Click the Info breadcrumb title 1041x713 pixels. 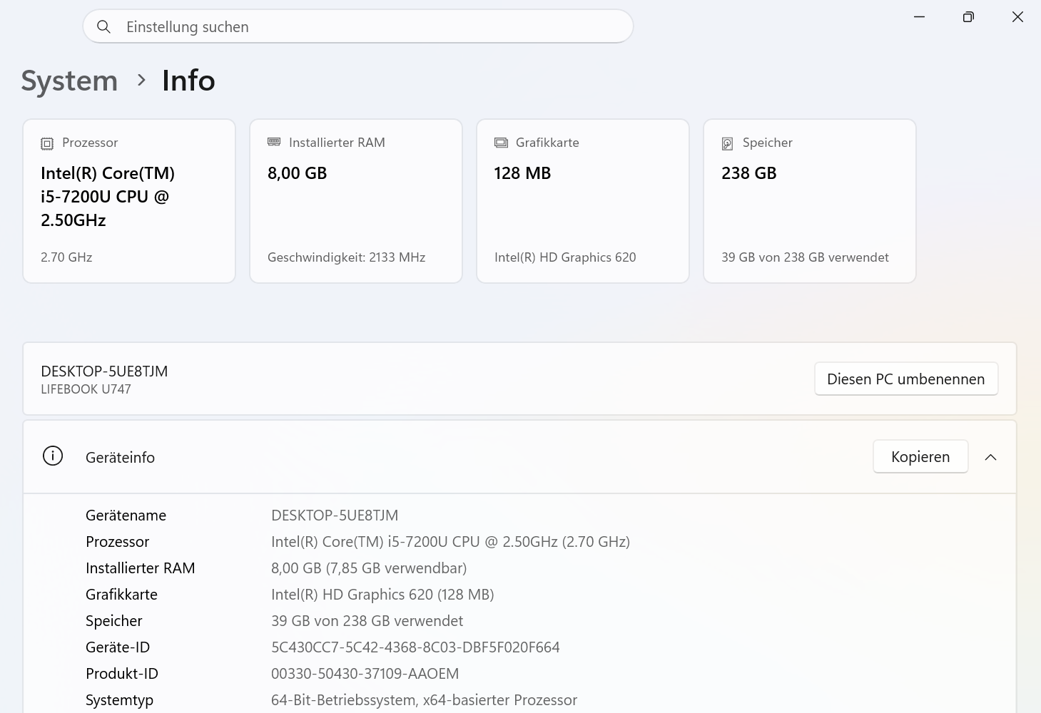click(188, 81)
